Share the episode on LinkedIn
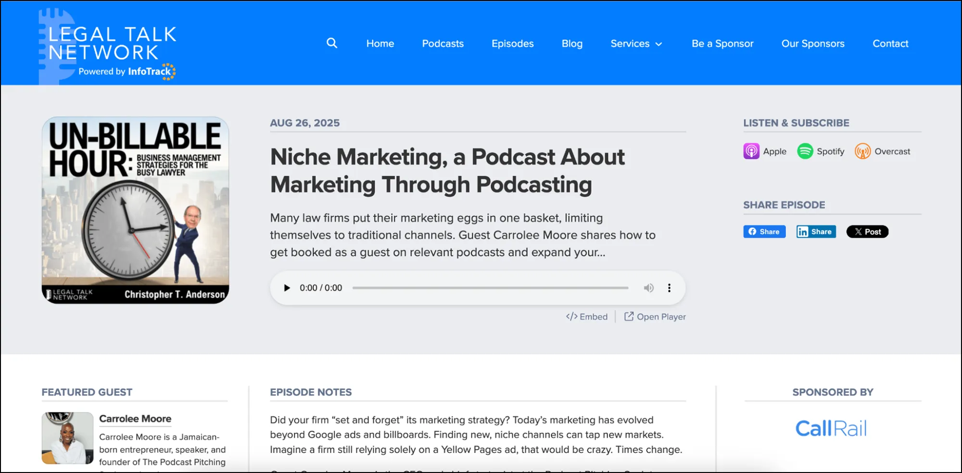962x473 pixels. point(815,231)
